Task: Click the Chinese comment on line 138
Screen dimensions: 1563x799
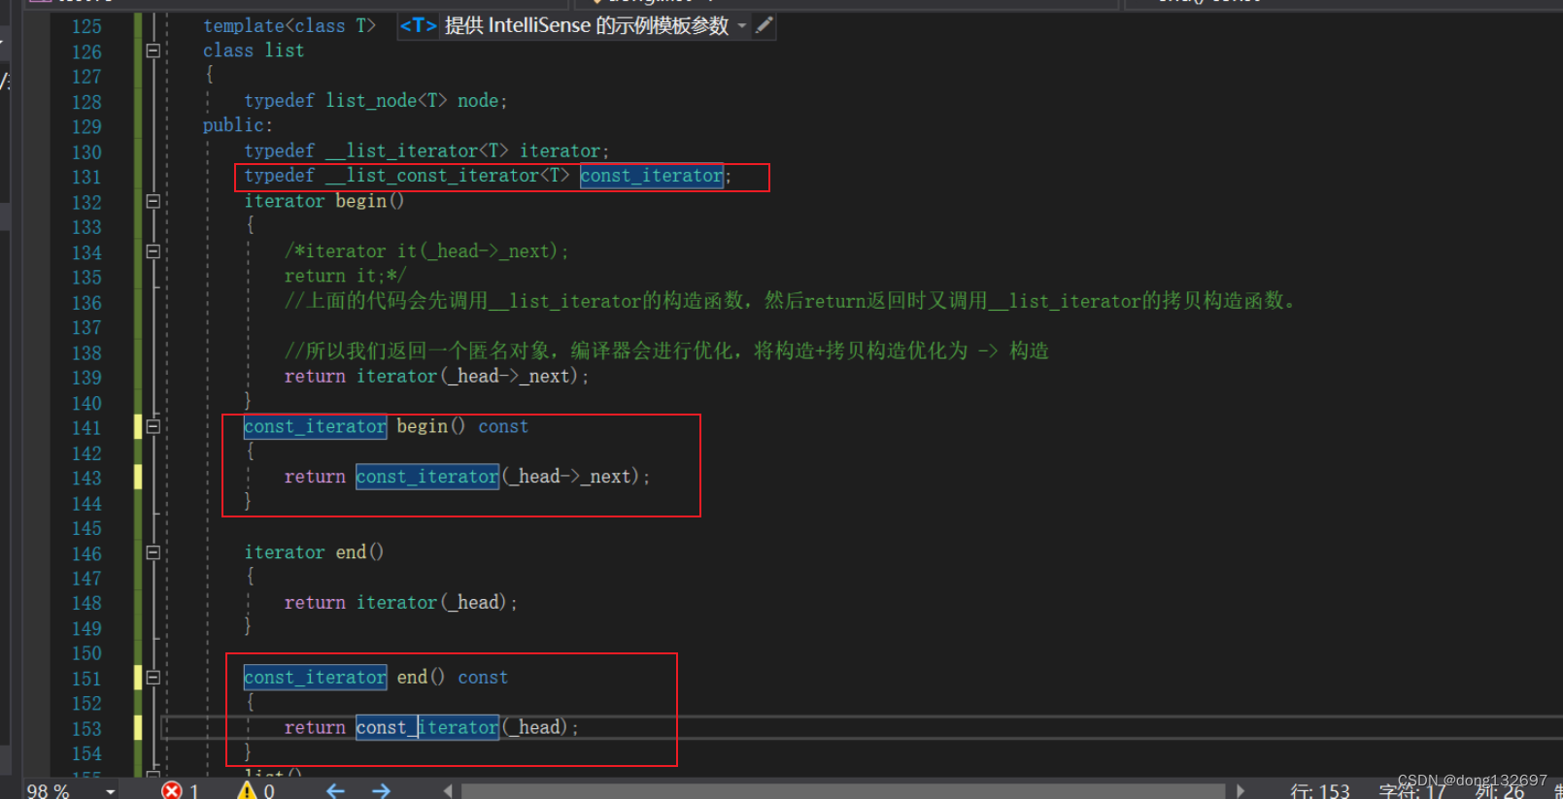Action: (666, 350)
